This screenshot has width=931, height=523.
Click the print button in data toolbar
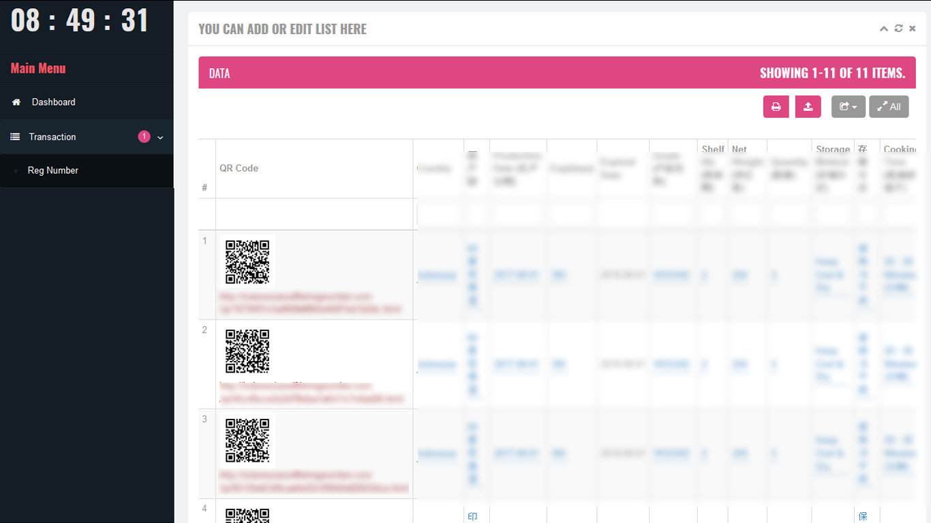point(776,106)
